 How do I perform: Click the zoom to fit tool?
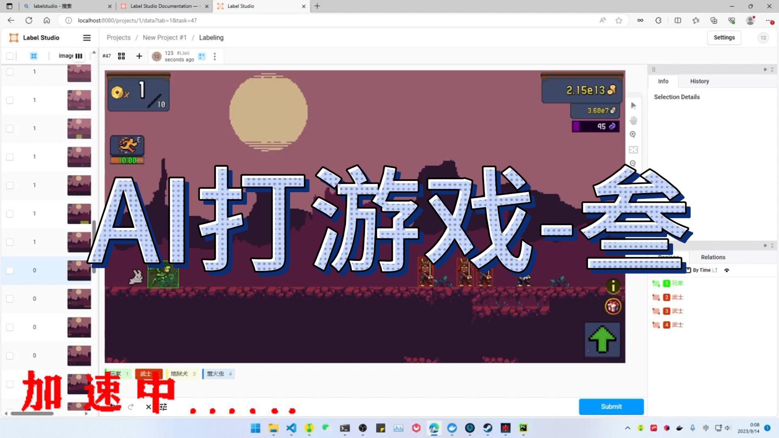click(x=633, y=150)
